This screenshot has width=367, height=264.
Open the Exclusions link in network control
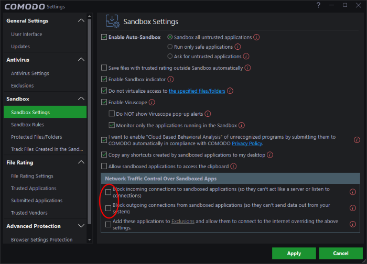tap(183, 221)
